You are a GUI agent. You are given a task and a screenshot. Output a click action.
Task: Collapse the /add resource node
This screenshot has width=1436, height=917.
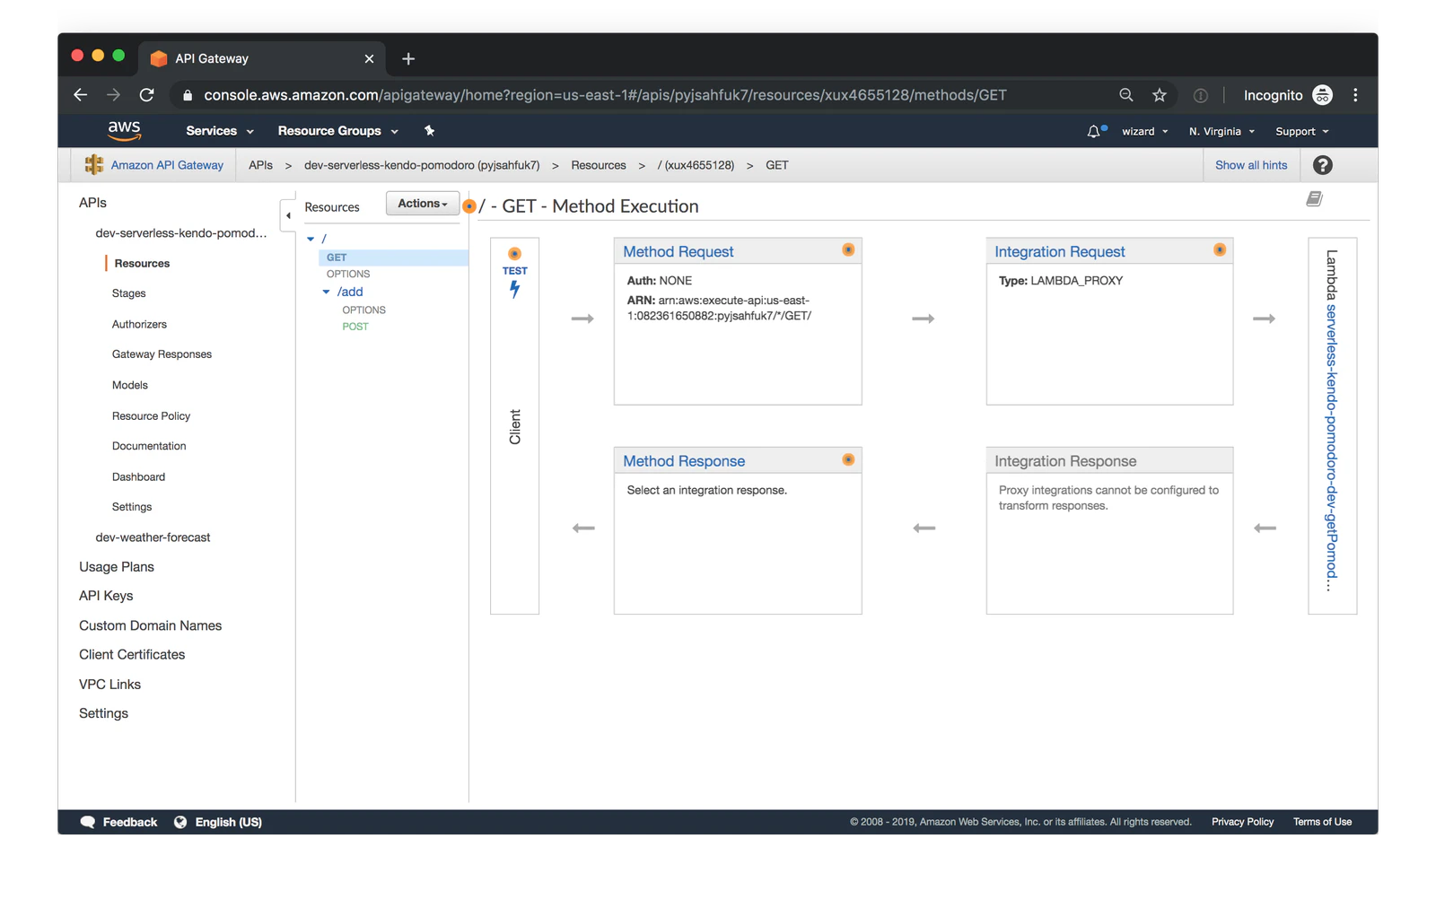point(327,292)
